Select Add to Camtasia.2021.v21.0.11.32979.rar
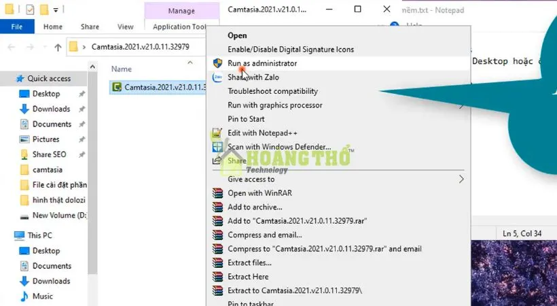The image size is (557, 306). pos(298,221)
